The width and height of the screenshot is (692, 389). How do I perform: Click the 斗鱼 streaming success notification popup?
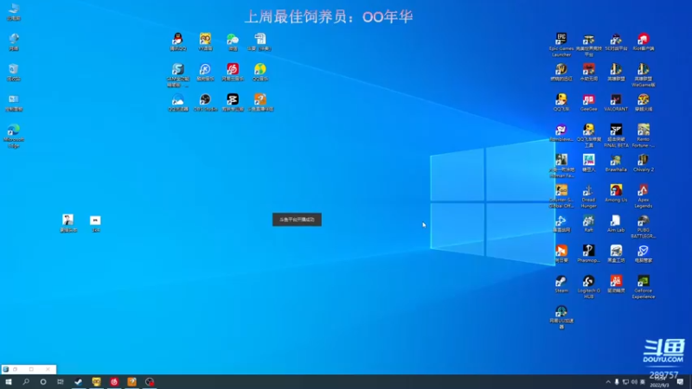(x=297, y=220)
